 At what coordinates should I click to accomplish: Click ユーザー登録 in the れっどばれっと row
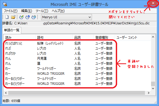click(104, 43)
